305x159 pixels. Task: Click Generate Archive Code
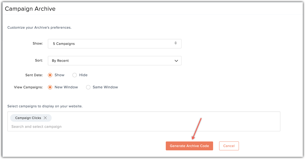189,146
